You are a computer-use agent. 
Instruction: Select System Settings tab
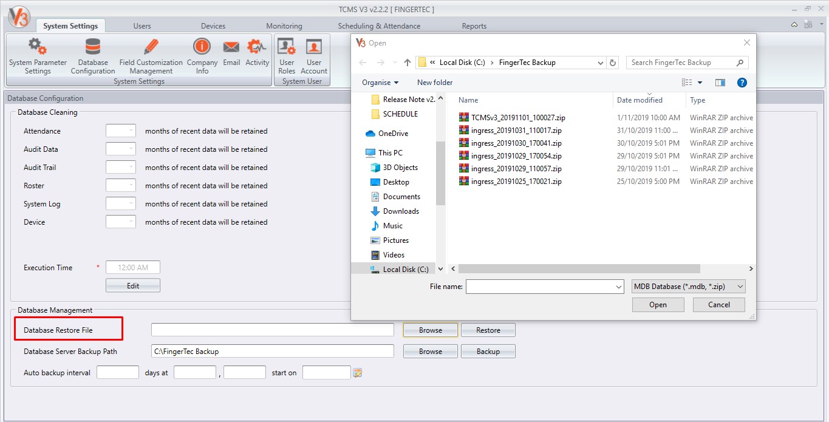click(70, 26)
